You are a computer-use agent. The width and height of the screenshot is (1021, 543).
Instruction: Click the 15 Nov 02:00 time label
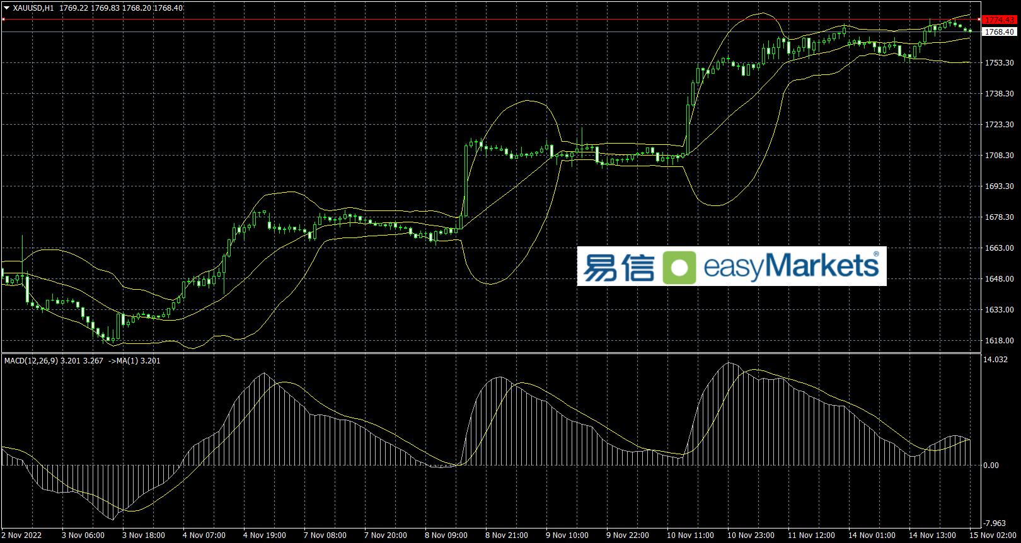click(993, 535)
